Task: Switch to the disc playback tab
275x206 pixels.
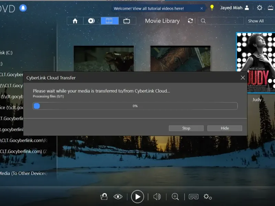Action: 92,21
